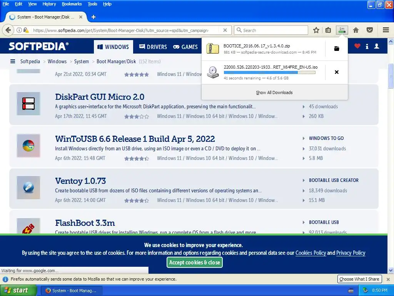Open WinToUSB 6.6 Release 1 title link

click(x=135, y=139)
